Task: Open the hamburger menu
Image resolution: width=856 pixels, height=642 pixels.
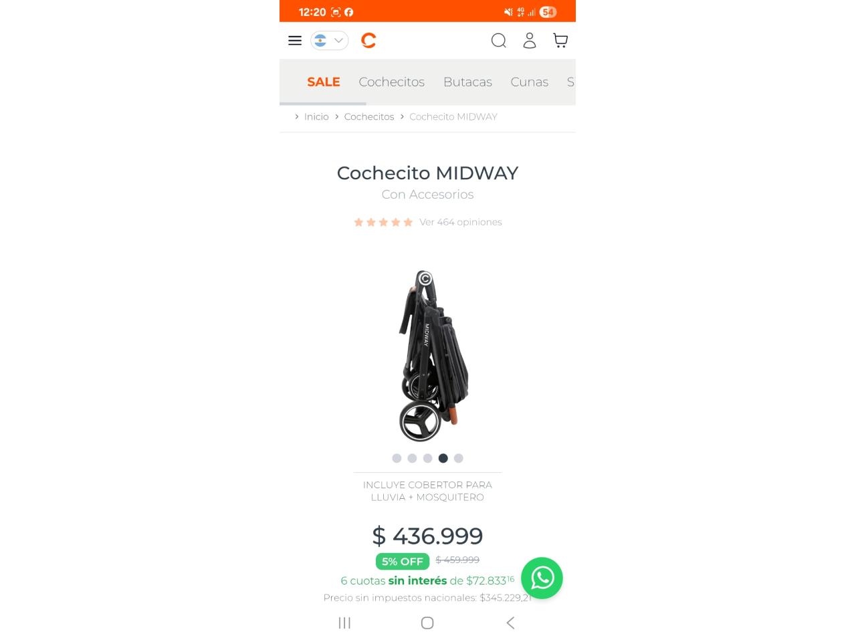Action: coord(294,41)
